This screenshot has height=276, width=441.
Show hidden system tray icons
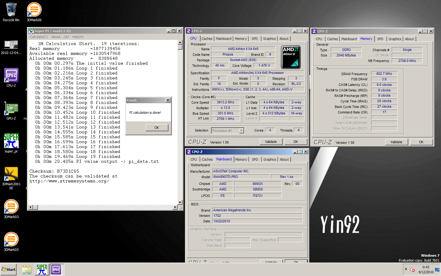[x=406, y=269]
